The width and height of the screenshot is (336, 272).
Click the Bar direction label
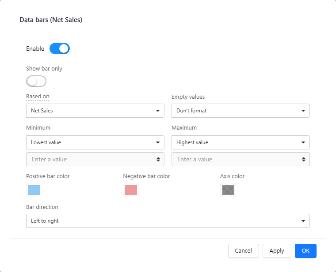coord(42,207)
